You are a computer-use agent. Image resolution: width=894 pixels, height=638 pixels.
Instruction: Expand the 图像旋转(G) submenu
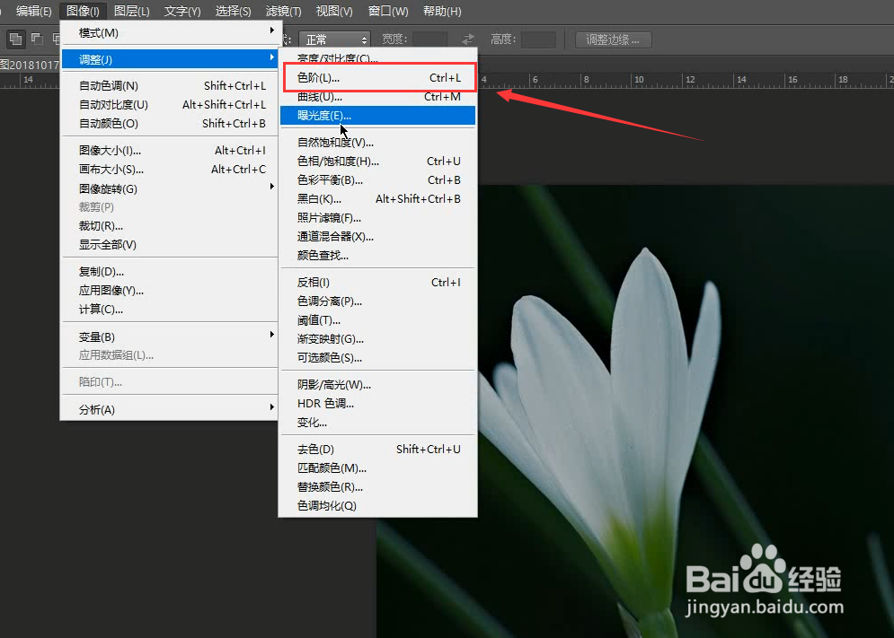pos(169,188)
